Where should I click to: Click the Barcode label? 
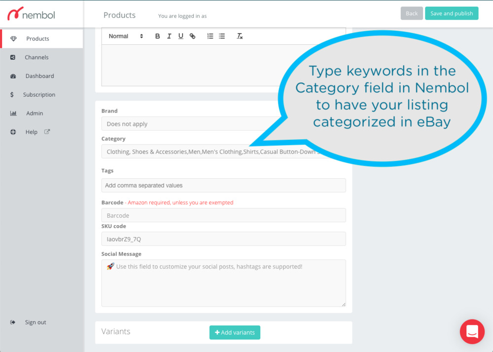pyautogui.click(x=112, y=202)
